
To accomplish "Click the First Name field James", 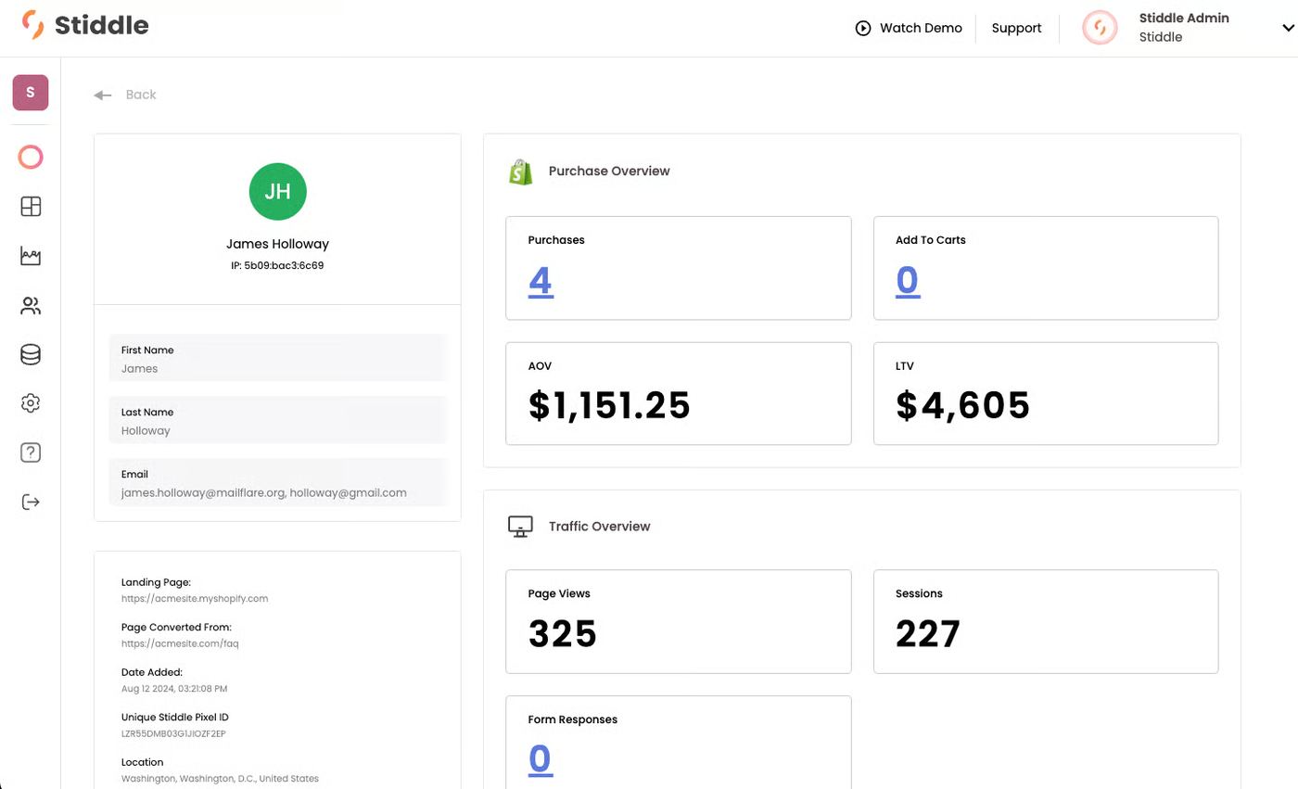I will point(278,359).
